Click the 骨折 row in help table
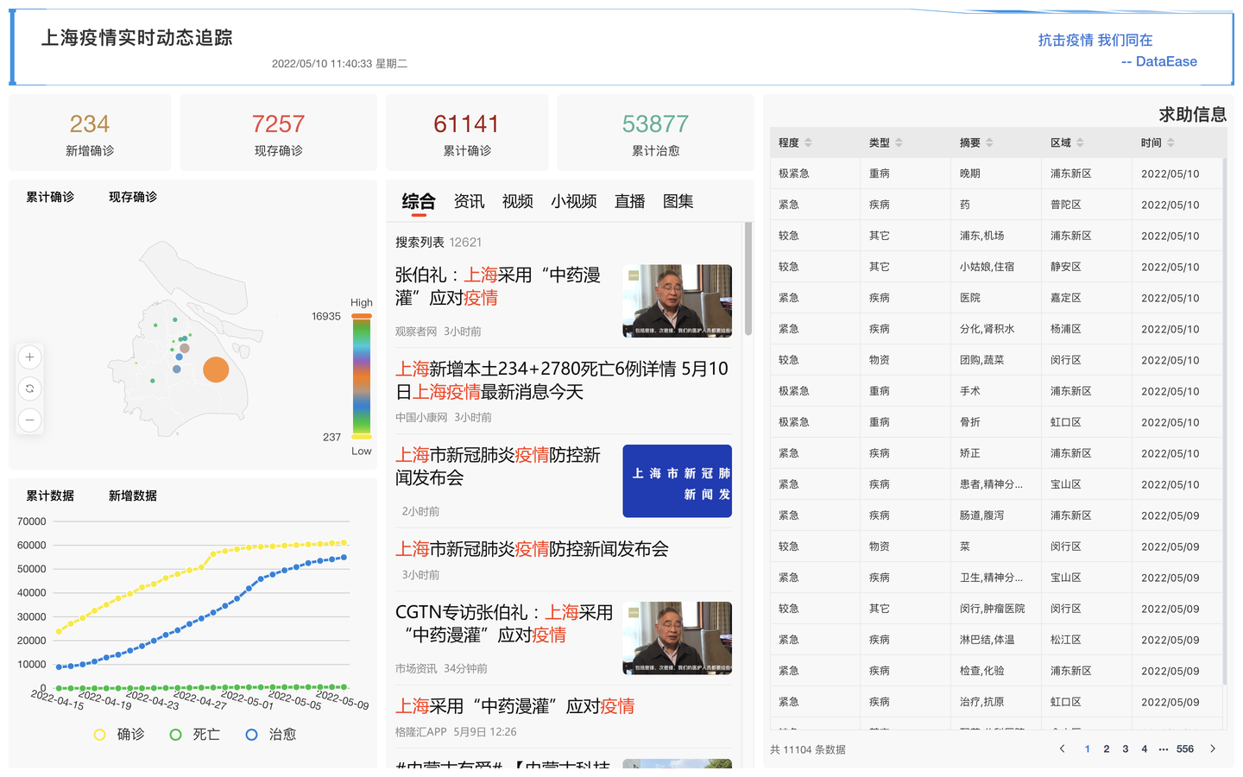Viewport: 1243px width, 777px height. tap(996, 422)
